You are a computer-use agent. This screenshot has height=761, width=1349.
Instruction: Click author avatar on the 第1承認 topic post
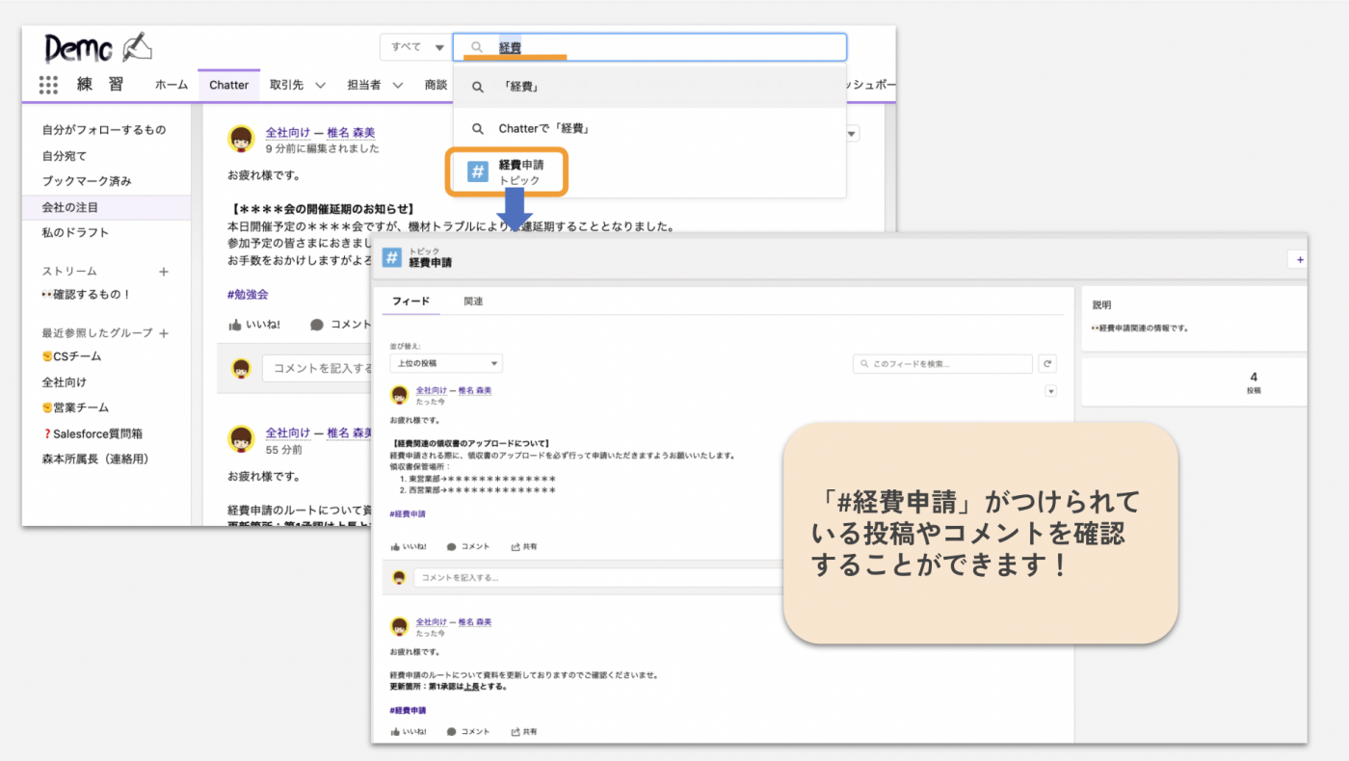(x=399, y=626)
